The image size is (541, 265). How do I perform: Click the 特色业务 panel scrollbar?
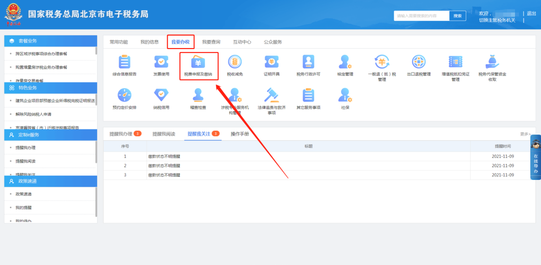[x=96, y=100]
